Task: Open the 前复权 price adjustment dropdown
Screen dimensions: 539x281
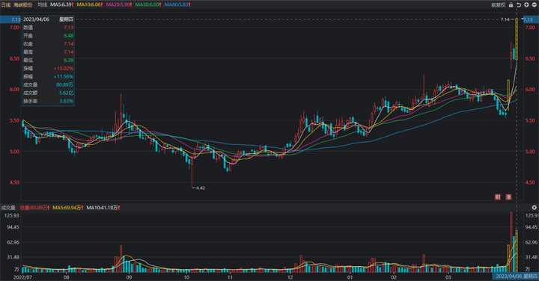Action: coord(498,4)
